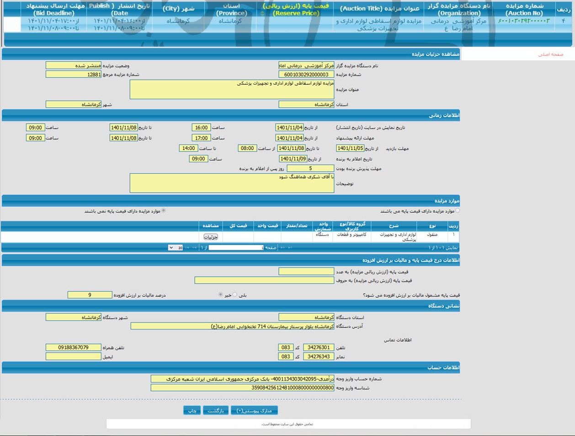Select 'items have no base price' radio option

point(164,211)
